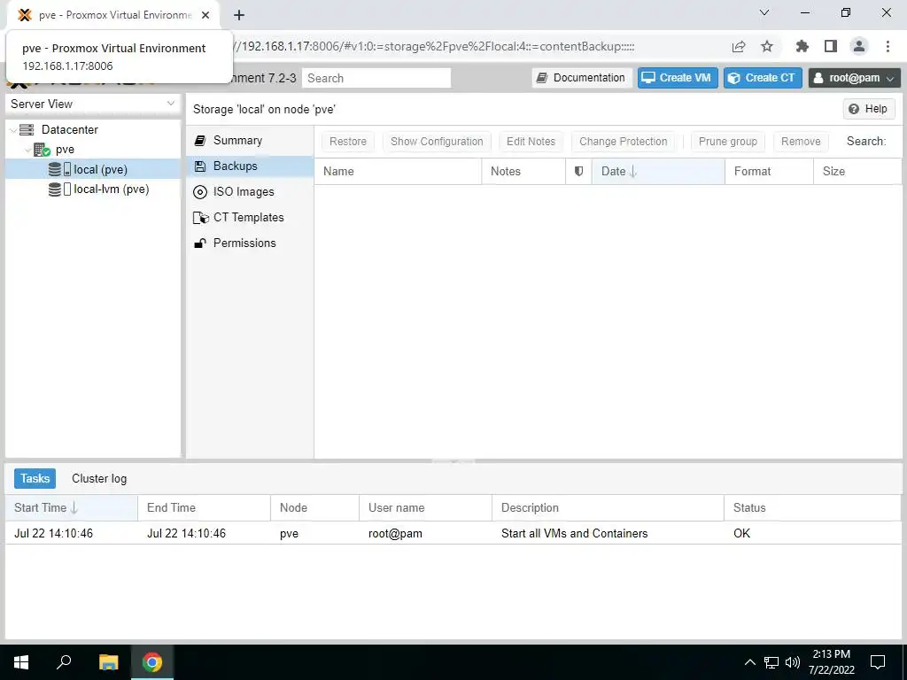
Task: Click the local (pve) storage icon
Action: pyautogui.click(x=59, y=169)
